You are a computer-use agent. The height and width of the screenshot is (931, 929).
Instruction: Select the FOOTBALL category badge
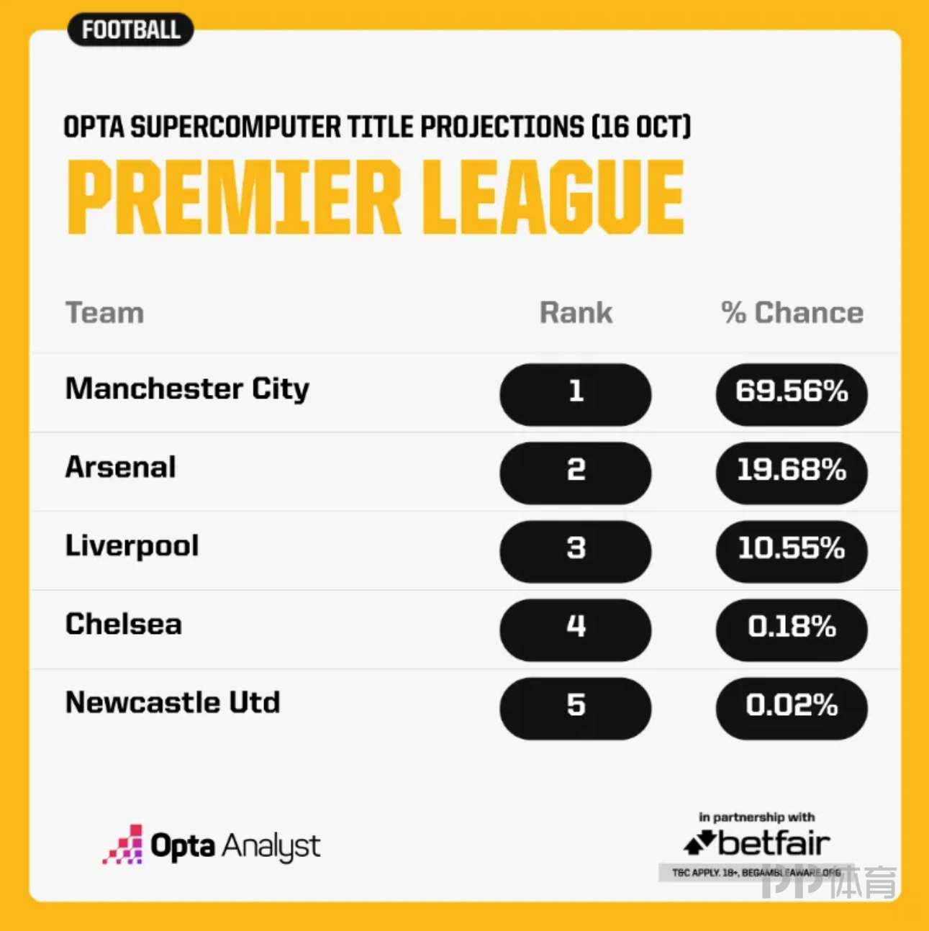coord(130,29)
